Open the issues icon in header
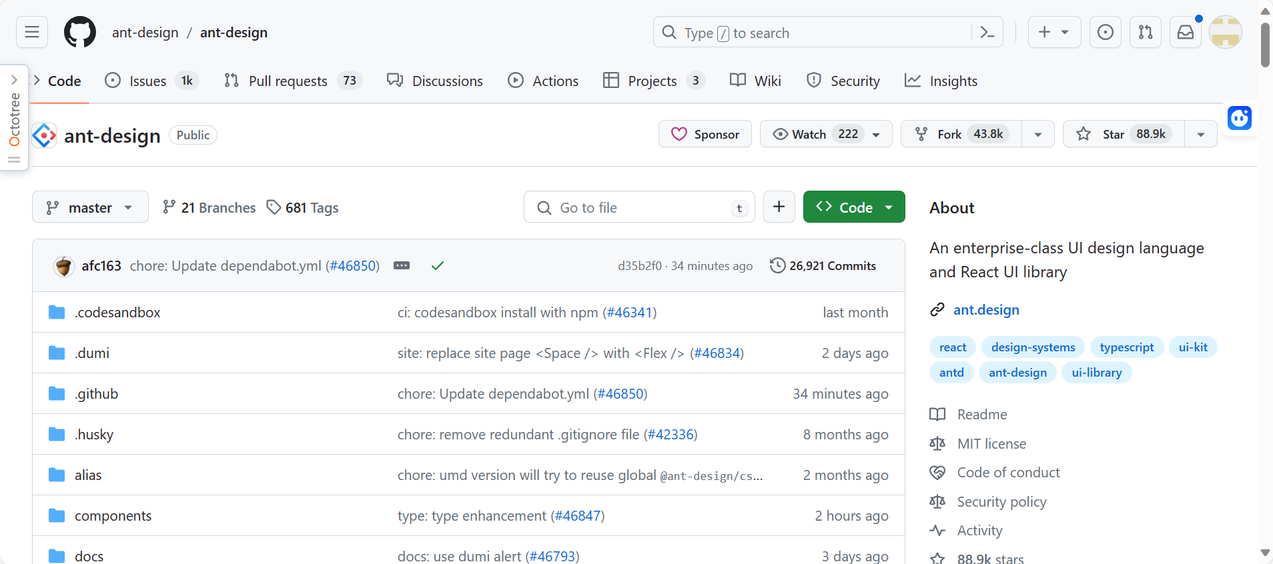The width and height of the screenshot is (1273, 564). coord(1106,32)
